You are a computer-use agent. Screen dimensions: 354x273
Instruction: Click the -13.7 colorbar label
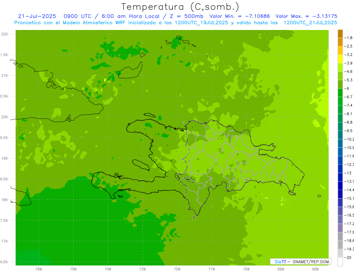point(349,181)
